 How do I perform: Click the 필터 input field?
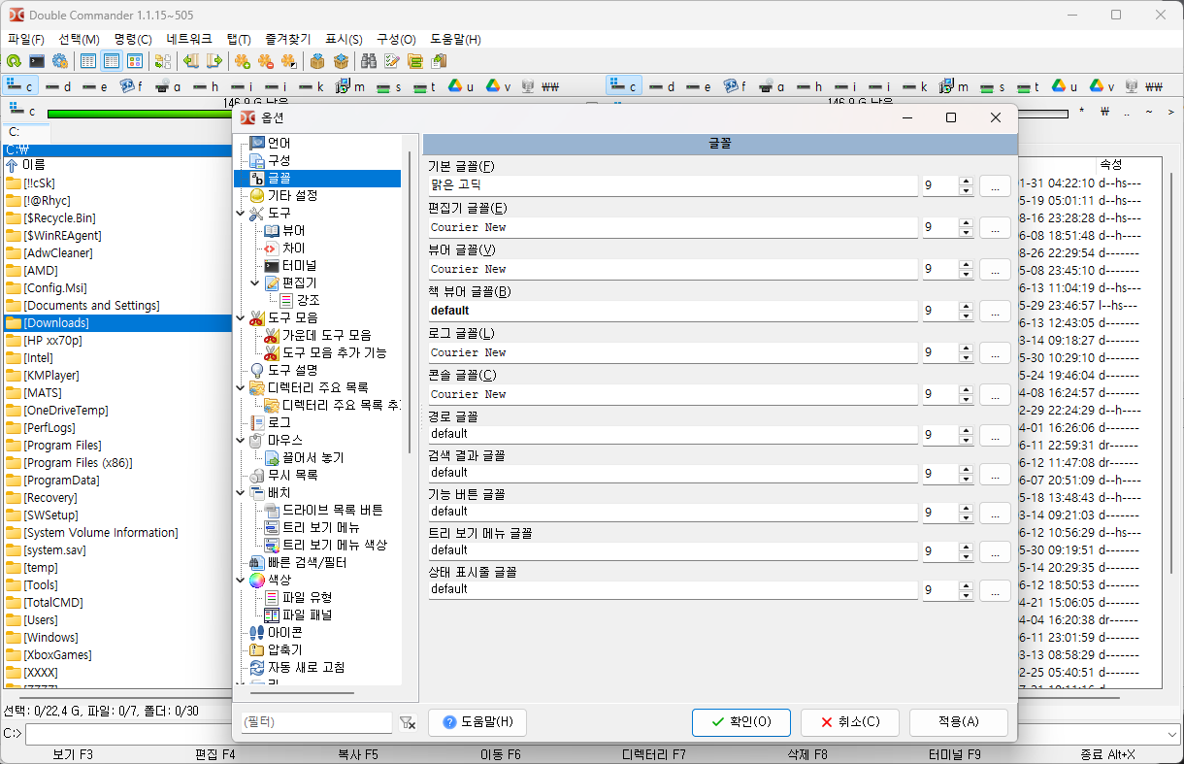(x=316, y=722)
